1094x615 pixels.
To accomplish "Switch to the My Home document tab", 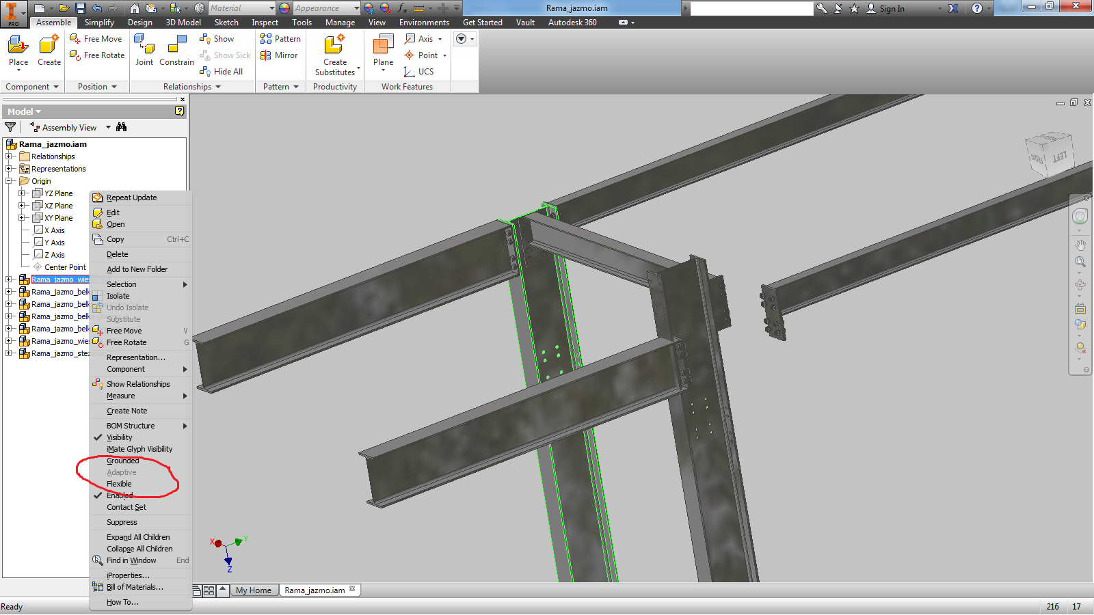I will pyautogui.click(x=254, y=590).
